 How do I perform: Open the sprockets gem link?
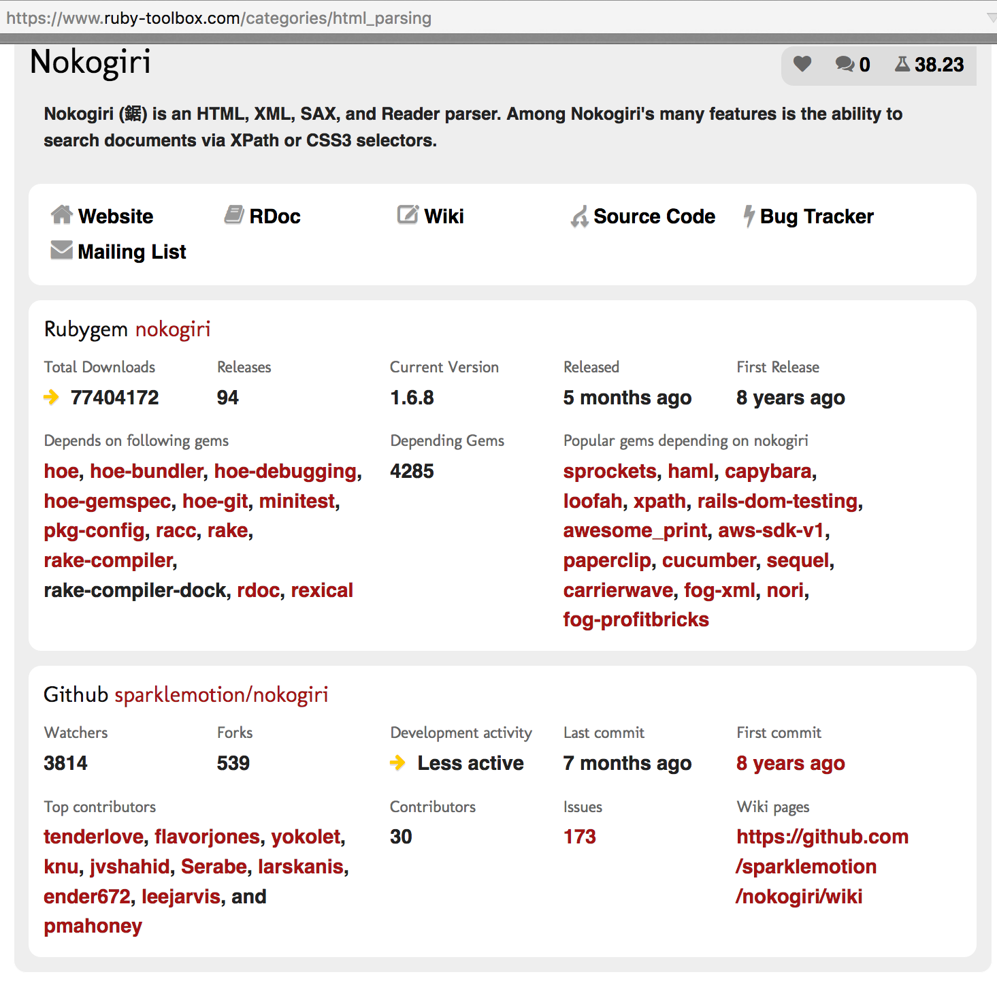click(610, 472)
